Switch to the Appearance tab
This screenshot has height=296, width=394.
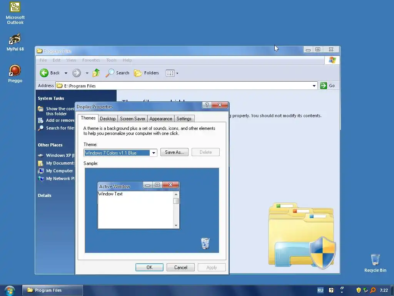coord(160,119)
